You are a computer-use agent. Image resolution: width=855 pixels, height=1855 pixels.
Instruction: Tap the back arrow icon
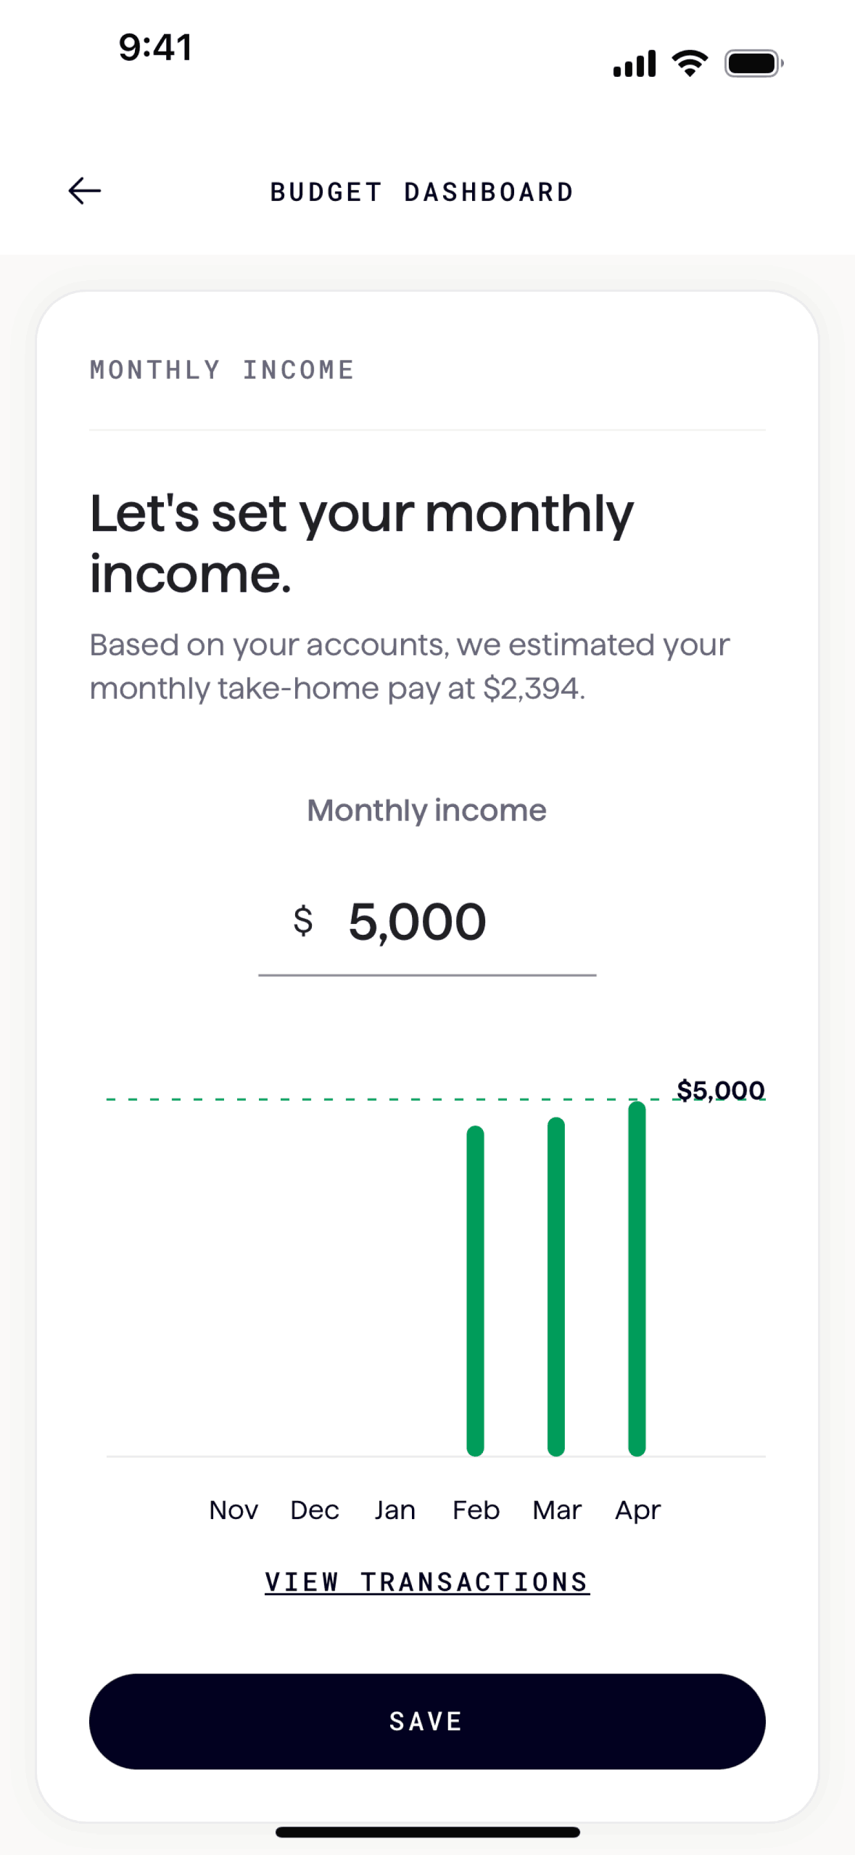[85, 191]
